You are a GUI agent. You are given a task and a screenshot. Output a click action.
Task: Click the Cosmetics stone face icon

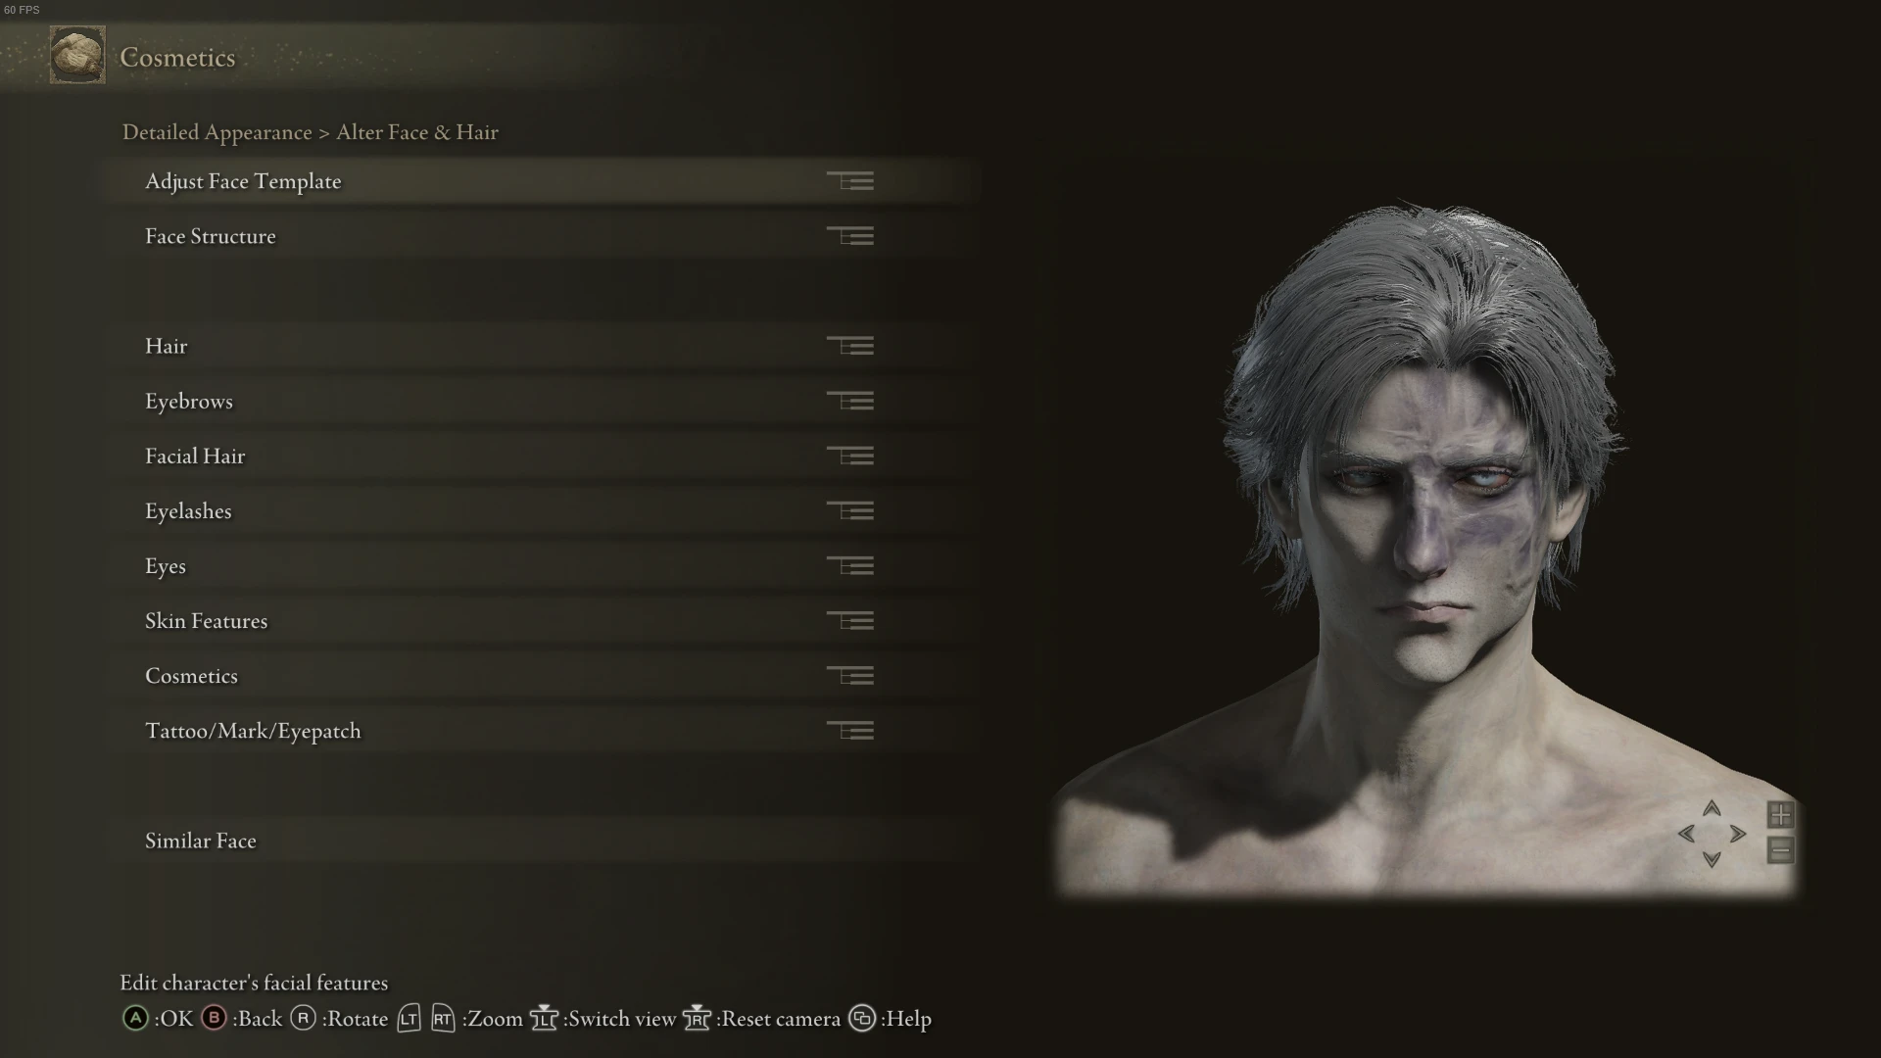pos(77,55)
